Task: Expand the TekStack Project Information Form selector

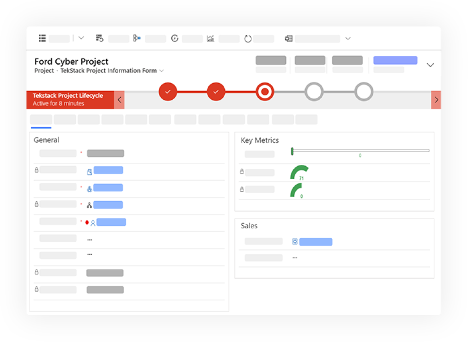Action: point(162,70)
